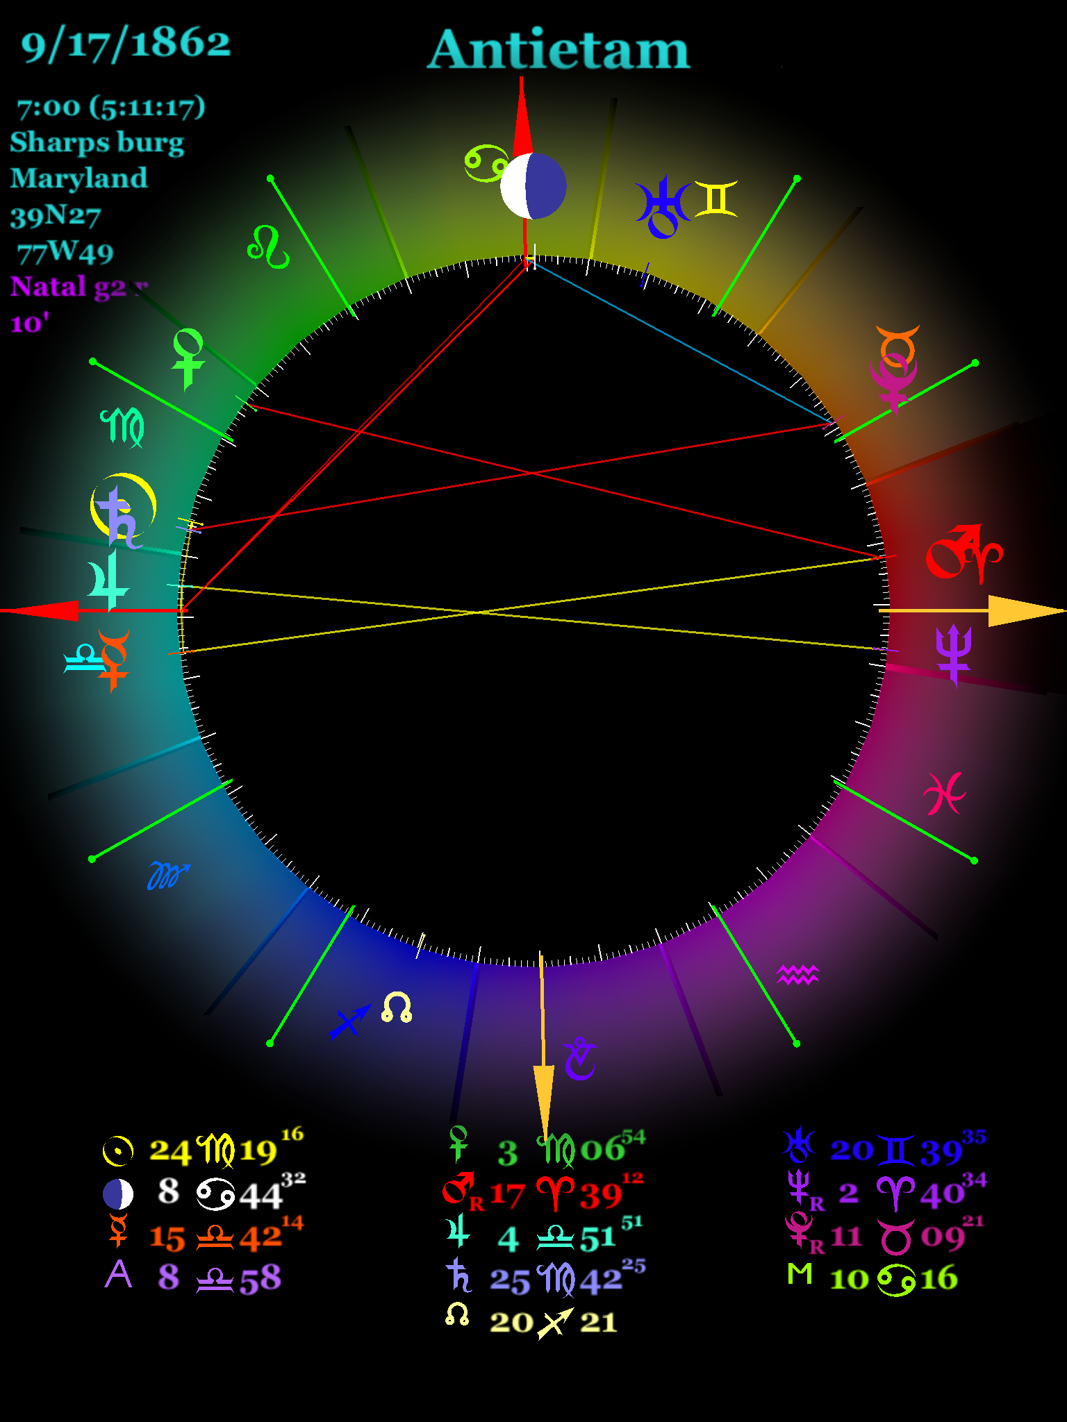Viewport: 1067px width, 1422px height.
Task: Select the blue Sagittarius arrow on the wheel
Action: click(349, 1021)
